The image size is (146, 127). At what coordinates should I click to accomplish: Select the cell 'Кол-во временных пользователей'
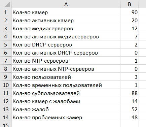(x=66, y=85)
